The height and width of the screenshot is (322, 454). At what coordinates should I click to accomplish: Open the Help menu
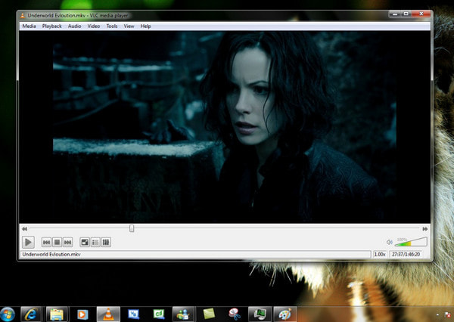pos(145,26)
